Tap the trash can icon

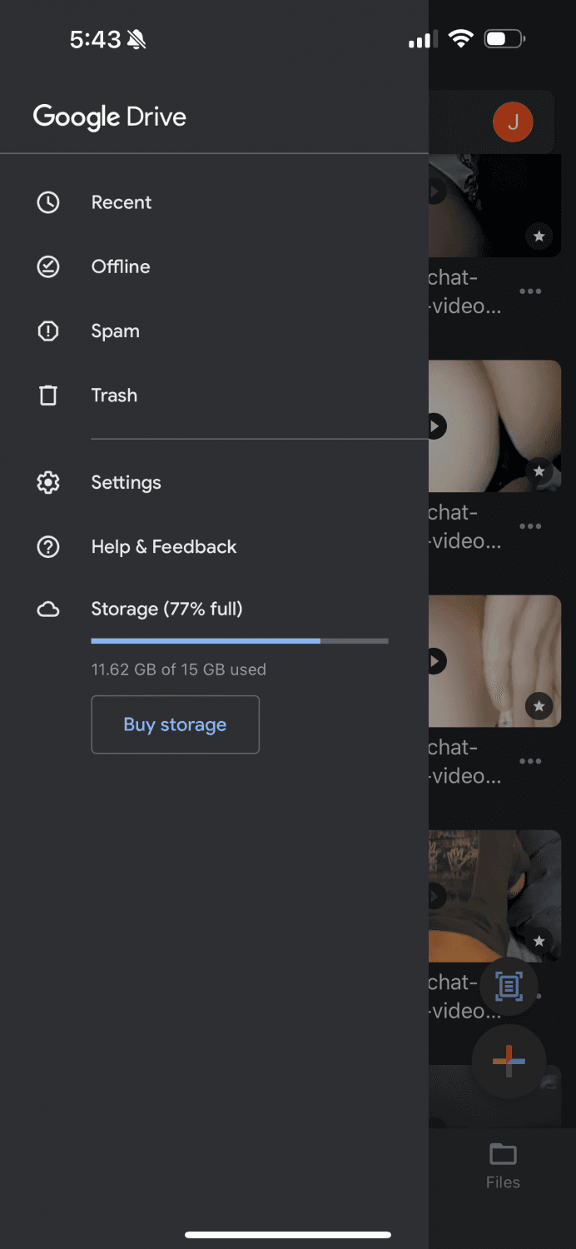pyautogui.click(x=48, y=396)
